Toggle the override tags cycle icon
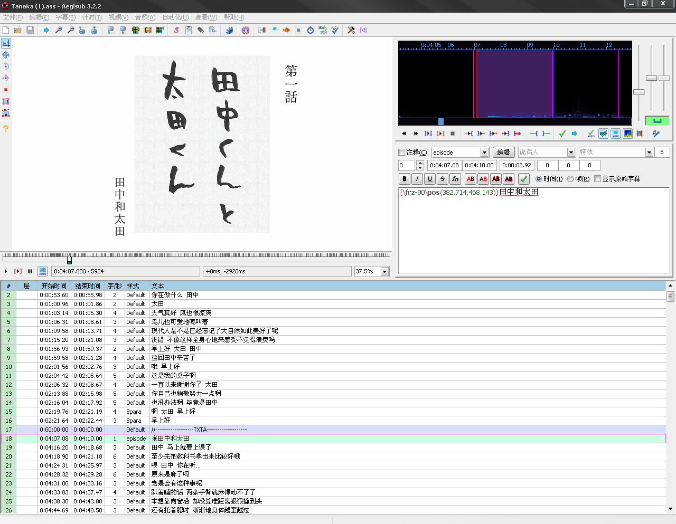This screenshot has height=524, width=676. pos(363,30)
